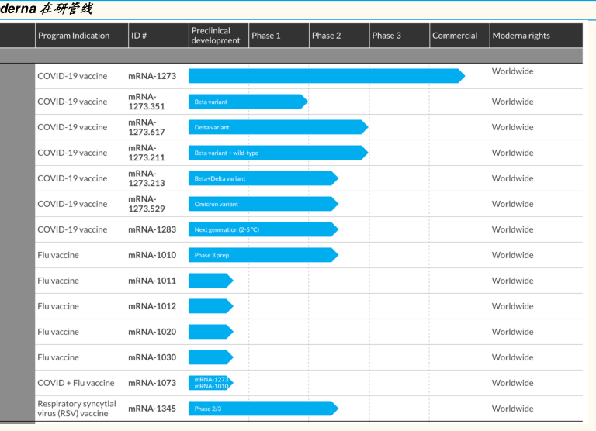Click the mRNA-1345 ID cell
This screenshot has height=431, width=596.
[x=152, y=409]
